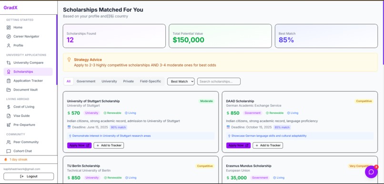
Task: Click the logout arrow icon
Action: (x=22, y=176)
